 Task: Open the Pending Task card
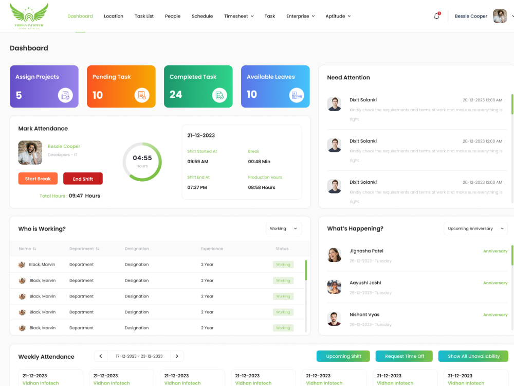(121, 86)
